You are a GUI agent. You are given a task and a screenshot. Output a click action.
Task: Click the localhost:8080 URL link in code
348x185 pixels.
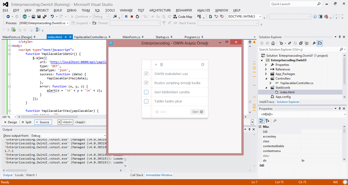click(x=79, y=62)
